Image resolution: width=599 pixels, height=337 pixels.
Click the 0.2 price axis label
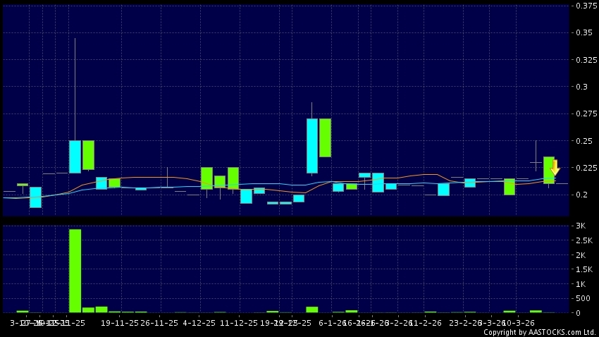582,195
